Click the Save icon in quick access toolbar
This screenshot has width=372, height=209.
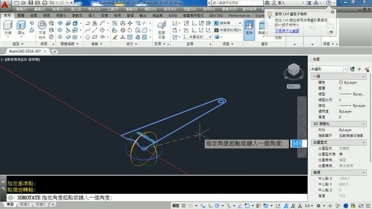point(31,3)
